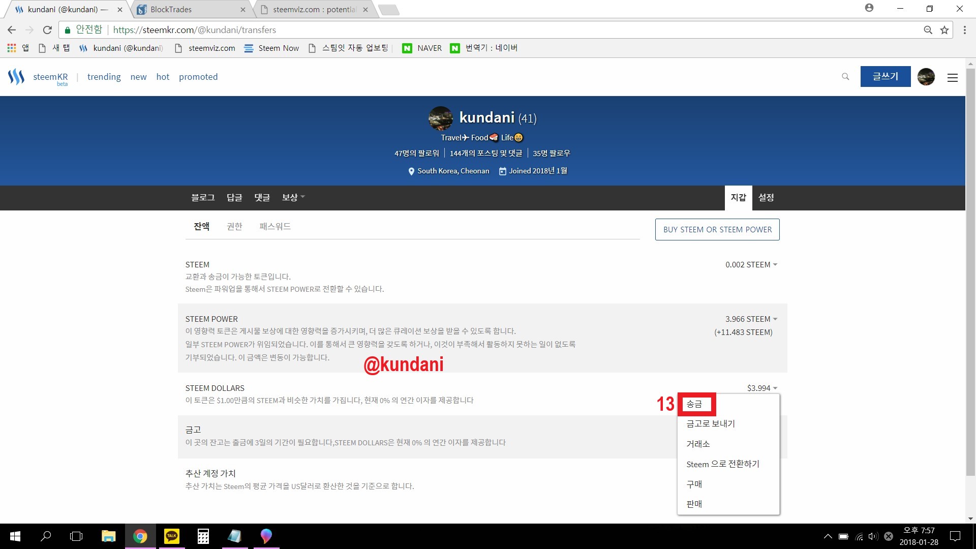Open the 답글 profile tab

click(234, 197)
